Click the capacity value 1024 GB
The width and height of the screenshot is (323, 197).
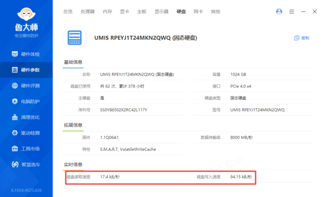pyautogui.click(x=238, y=75)
